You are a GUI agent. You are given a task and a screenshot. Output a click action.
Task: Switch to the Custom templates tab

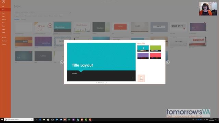[24, 19]
